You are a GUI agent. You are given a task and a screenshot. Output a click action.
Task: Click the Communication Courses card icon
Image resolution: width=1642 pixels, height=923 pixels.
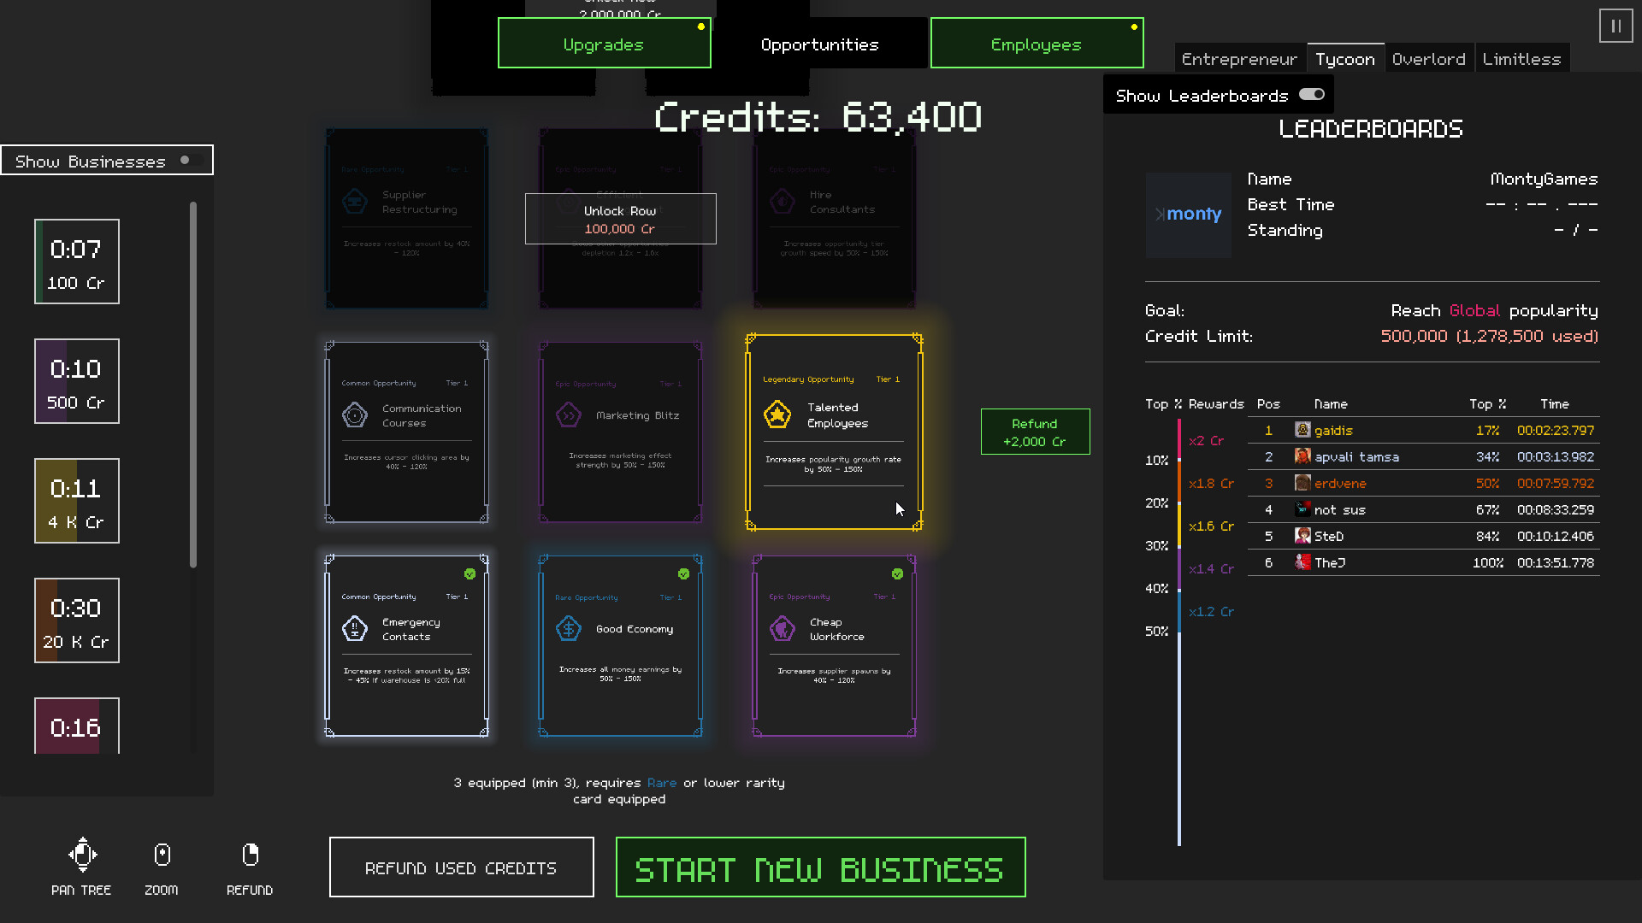point(354,415)
